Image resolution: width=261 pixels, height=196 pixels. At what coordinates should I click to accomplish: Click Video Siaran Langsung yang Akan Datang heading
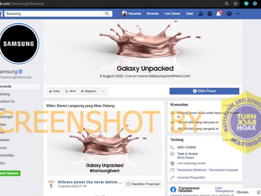click(x=80, y=106)
